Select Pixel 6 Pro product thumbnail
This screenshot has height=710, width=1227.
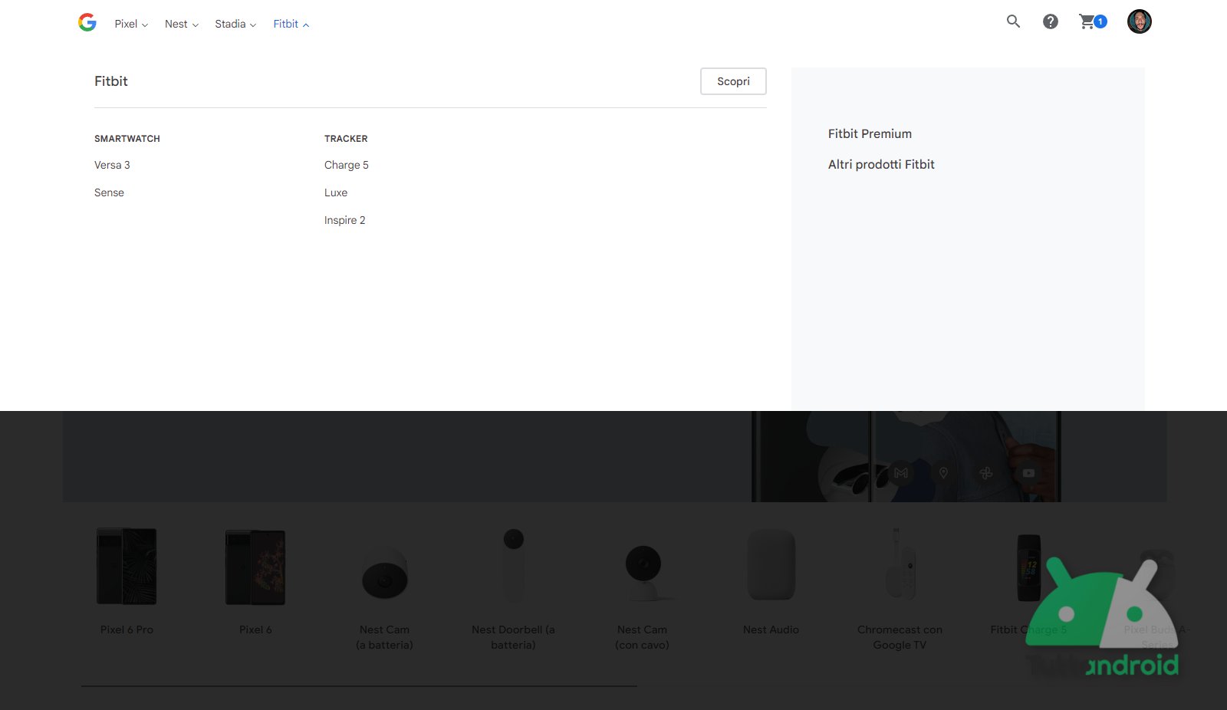pyautogui.click(x=127, y=567)
